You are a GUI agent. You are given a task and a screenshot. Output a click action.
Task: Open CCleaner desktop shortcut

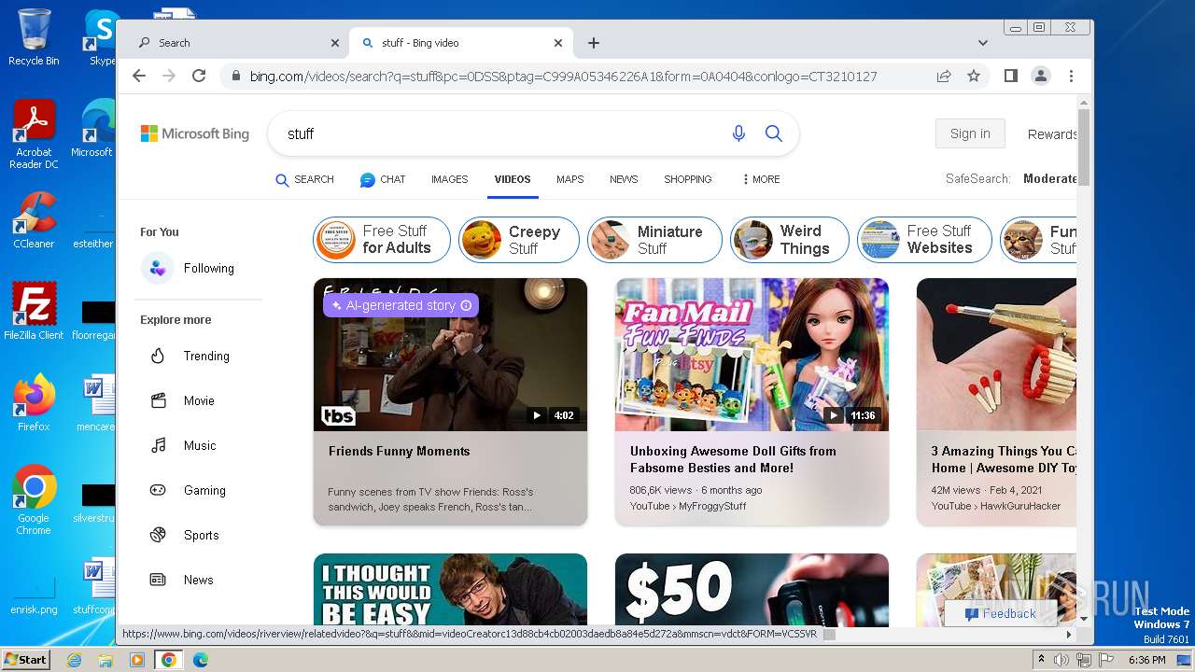[34, 220]
